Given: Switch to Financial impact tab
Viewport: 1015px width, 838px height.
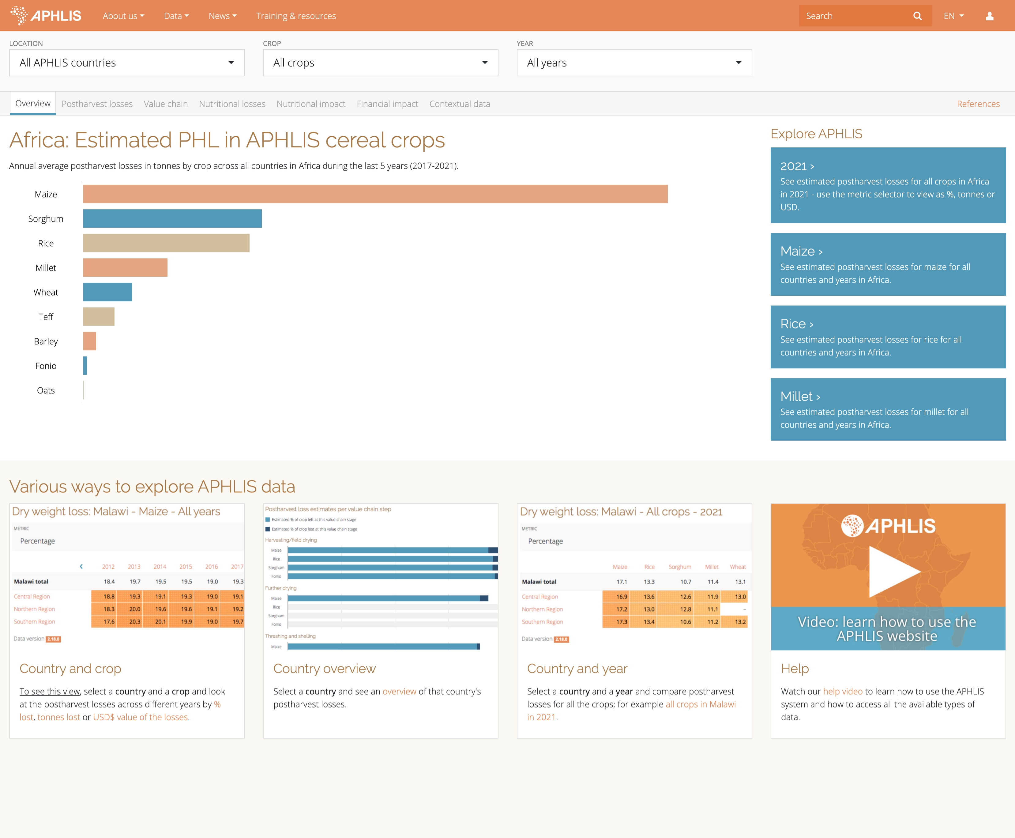Looking at the screenshot, I should coord(387,104).
